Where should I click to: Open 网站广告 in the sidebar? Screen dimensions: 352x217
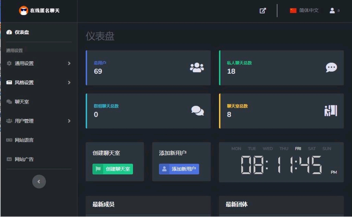click(24, 159)
